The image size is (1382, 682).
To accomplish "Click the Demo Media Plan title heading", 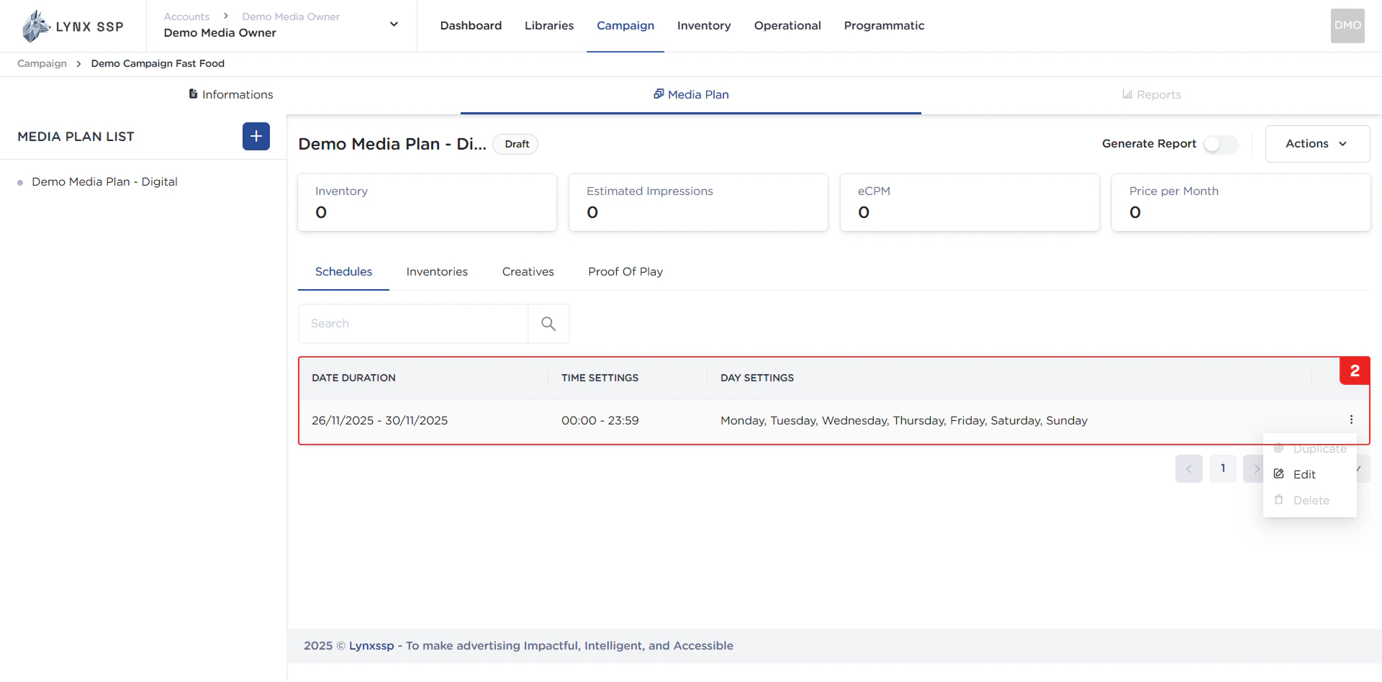I will [392, 144].
